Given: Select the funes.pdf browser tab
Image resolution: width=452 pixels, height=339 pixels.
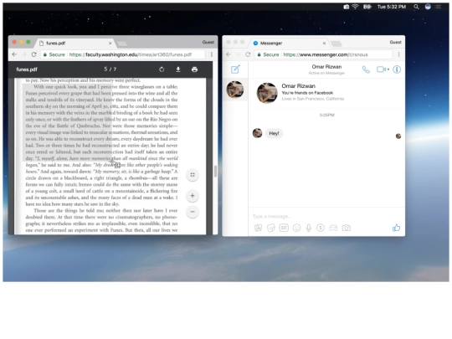Looking at the screenshot, I should (x=76, y=43).
